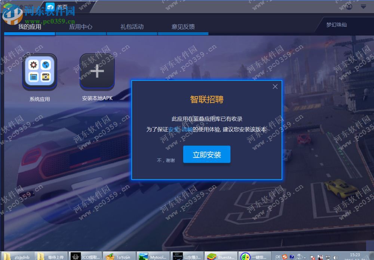Expand the hidden tray icons arrow

304,258
